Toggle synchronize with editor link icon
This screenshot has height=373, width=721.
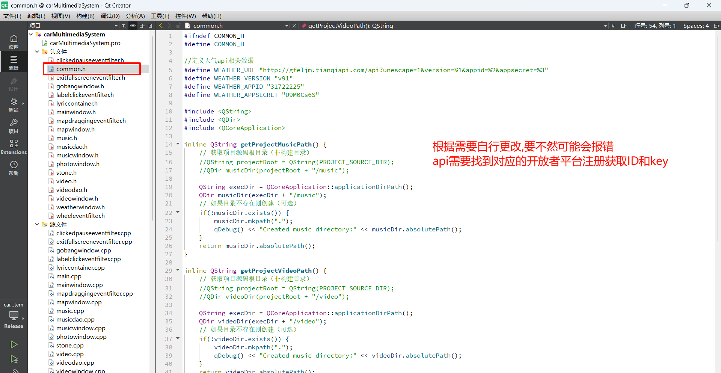133,26
